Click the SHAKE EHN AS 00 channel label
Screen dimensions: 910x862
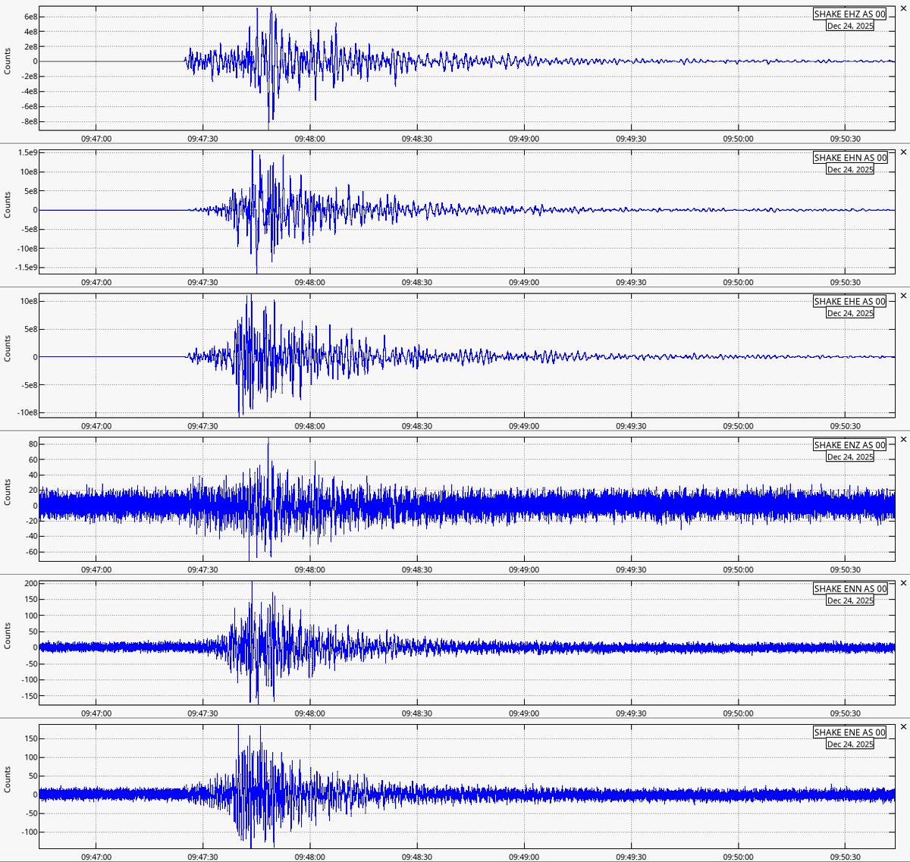click(x=849, y=158)
